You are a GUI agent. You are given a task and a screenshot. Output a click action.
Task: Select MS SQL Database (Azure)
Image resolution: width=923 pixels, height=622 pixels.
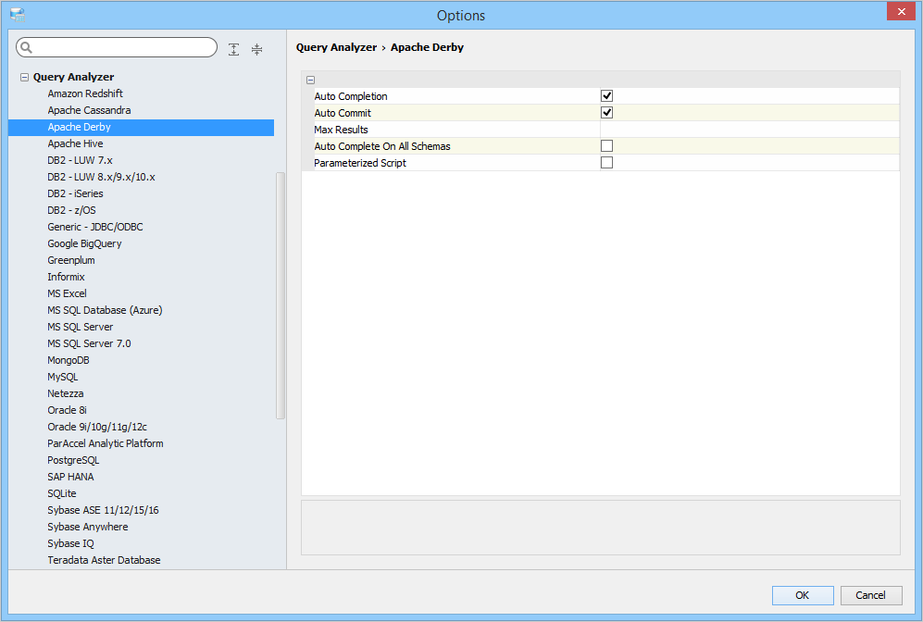[105, 310]
